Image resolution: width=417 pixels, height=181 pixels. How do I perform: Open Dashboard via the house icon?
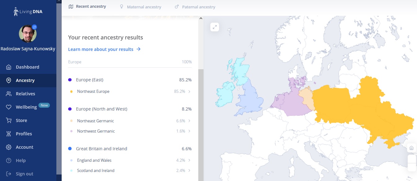pos(9,67)
